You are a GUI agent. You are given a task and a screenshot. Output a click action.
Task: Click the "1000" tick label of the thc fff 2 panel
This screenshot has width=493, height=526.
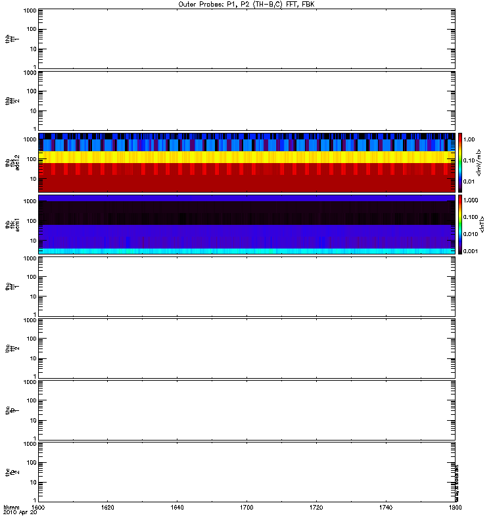[30, 320]
